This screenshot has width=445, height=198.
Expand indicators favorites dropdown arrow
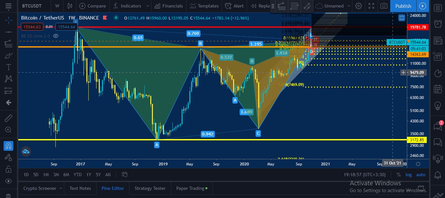148,6
